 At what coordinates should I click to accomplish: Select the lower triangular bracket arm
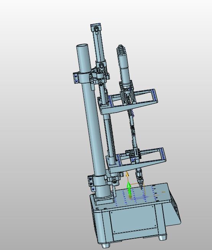coord(135,161)
